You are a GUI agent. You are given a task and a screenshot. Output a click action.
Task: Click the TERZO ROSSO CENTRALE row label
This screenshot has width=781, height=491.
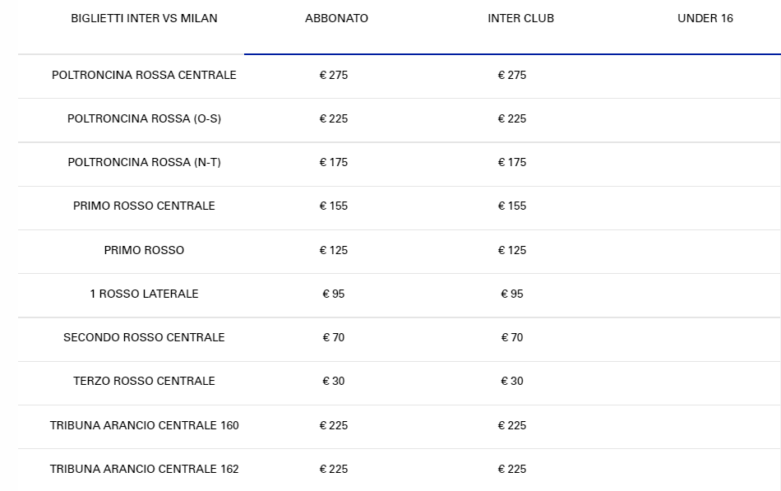pos(144,381)
